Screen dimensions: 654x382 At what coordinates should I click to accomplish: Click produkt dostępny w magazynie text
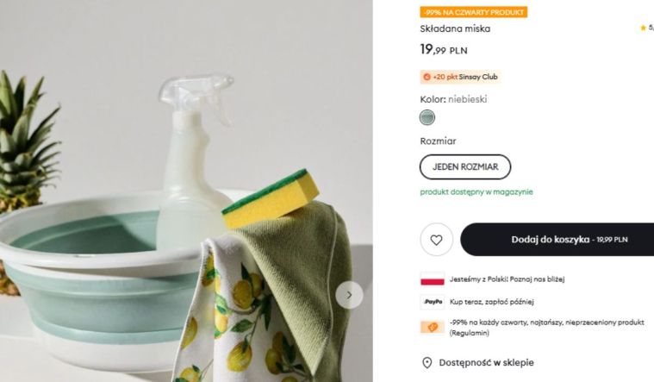pos(476,191)
